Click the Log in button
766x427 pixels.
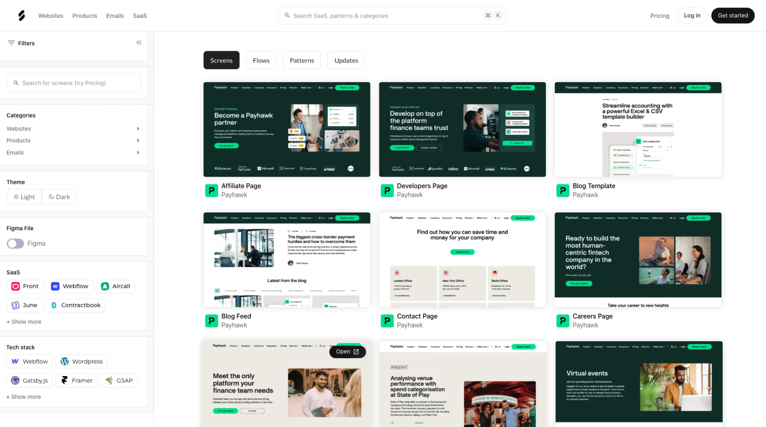point(692,15)
